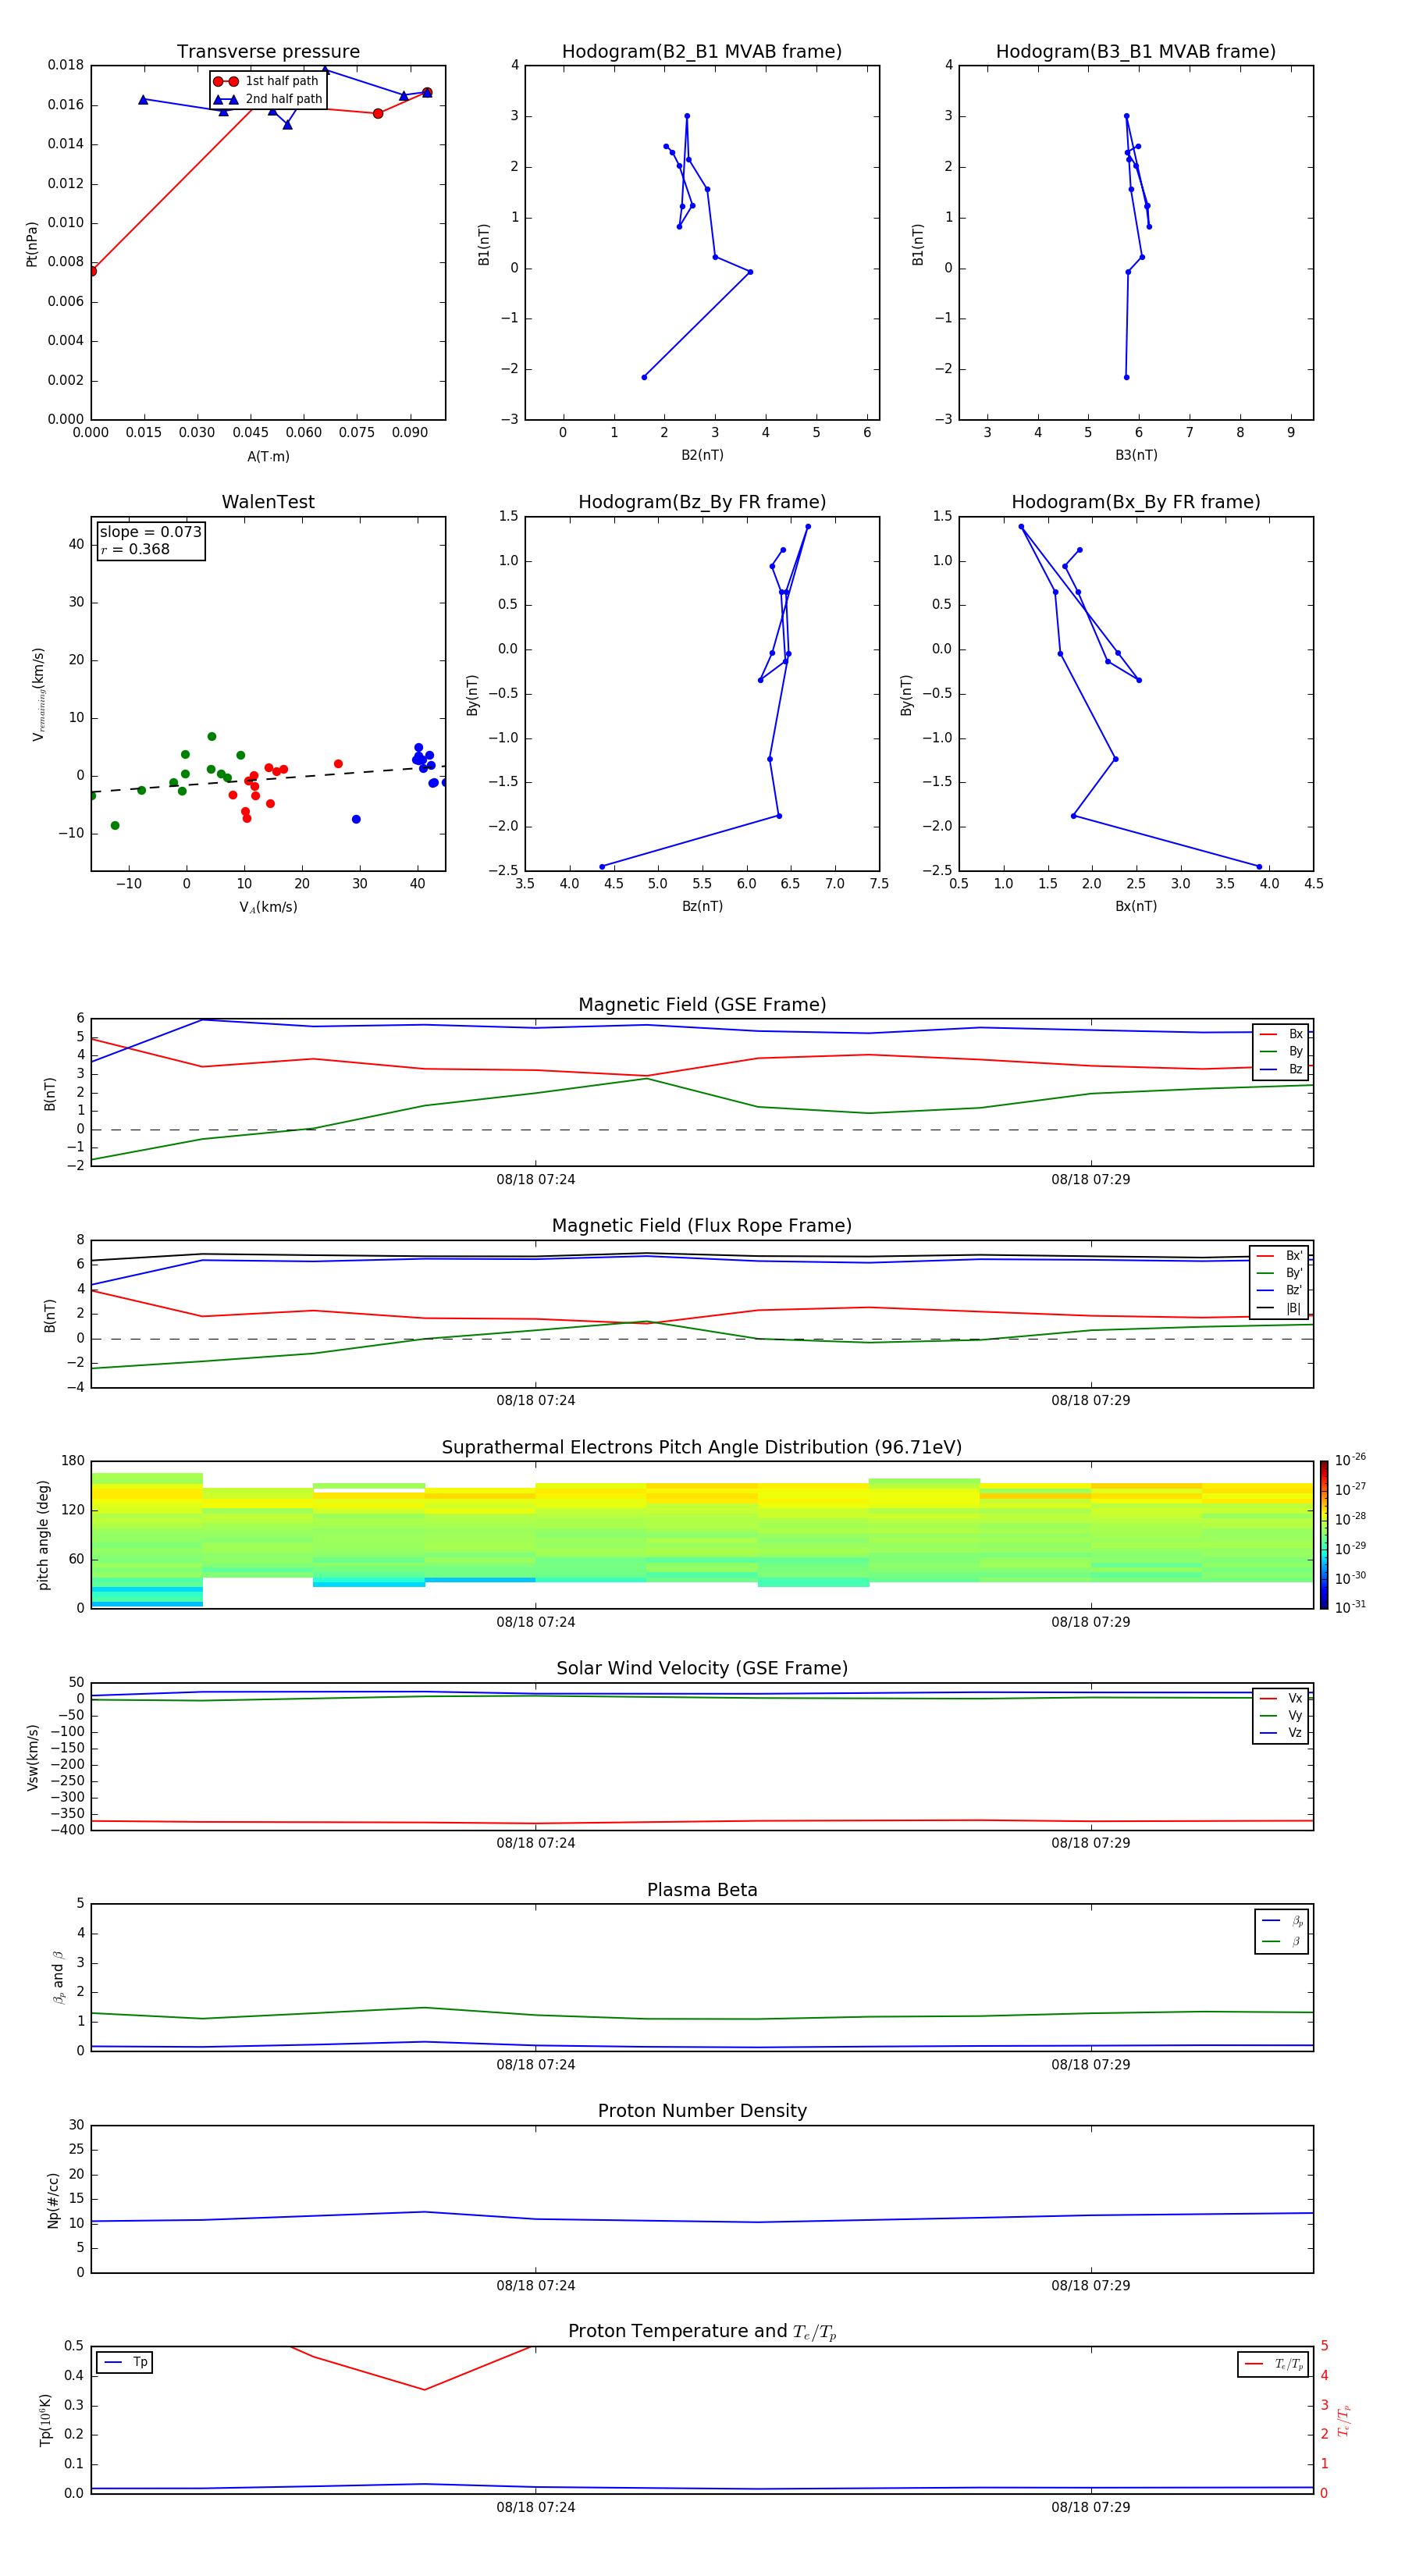Click the 'slope = 0.073' annotation

(151, 532)
